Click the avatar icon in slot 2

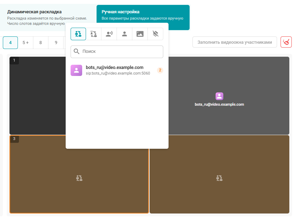tap(219, 96)
